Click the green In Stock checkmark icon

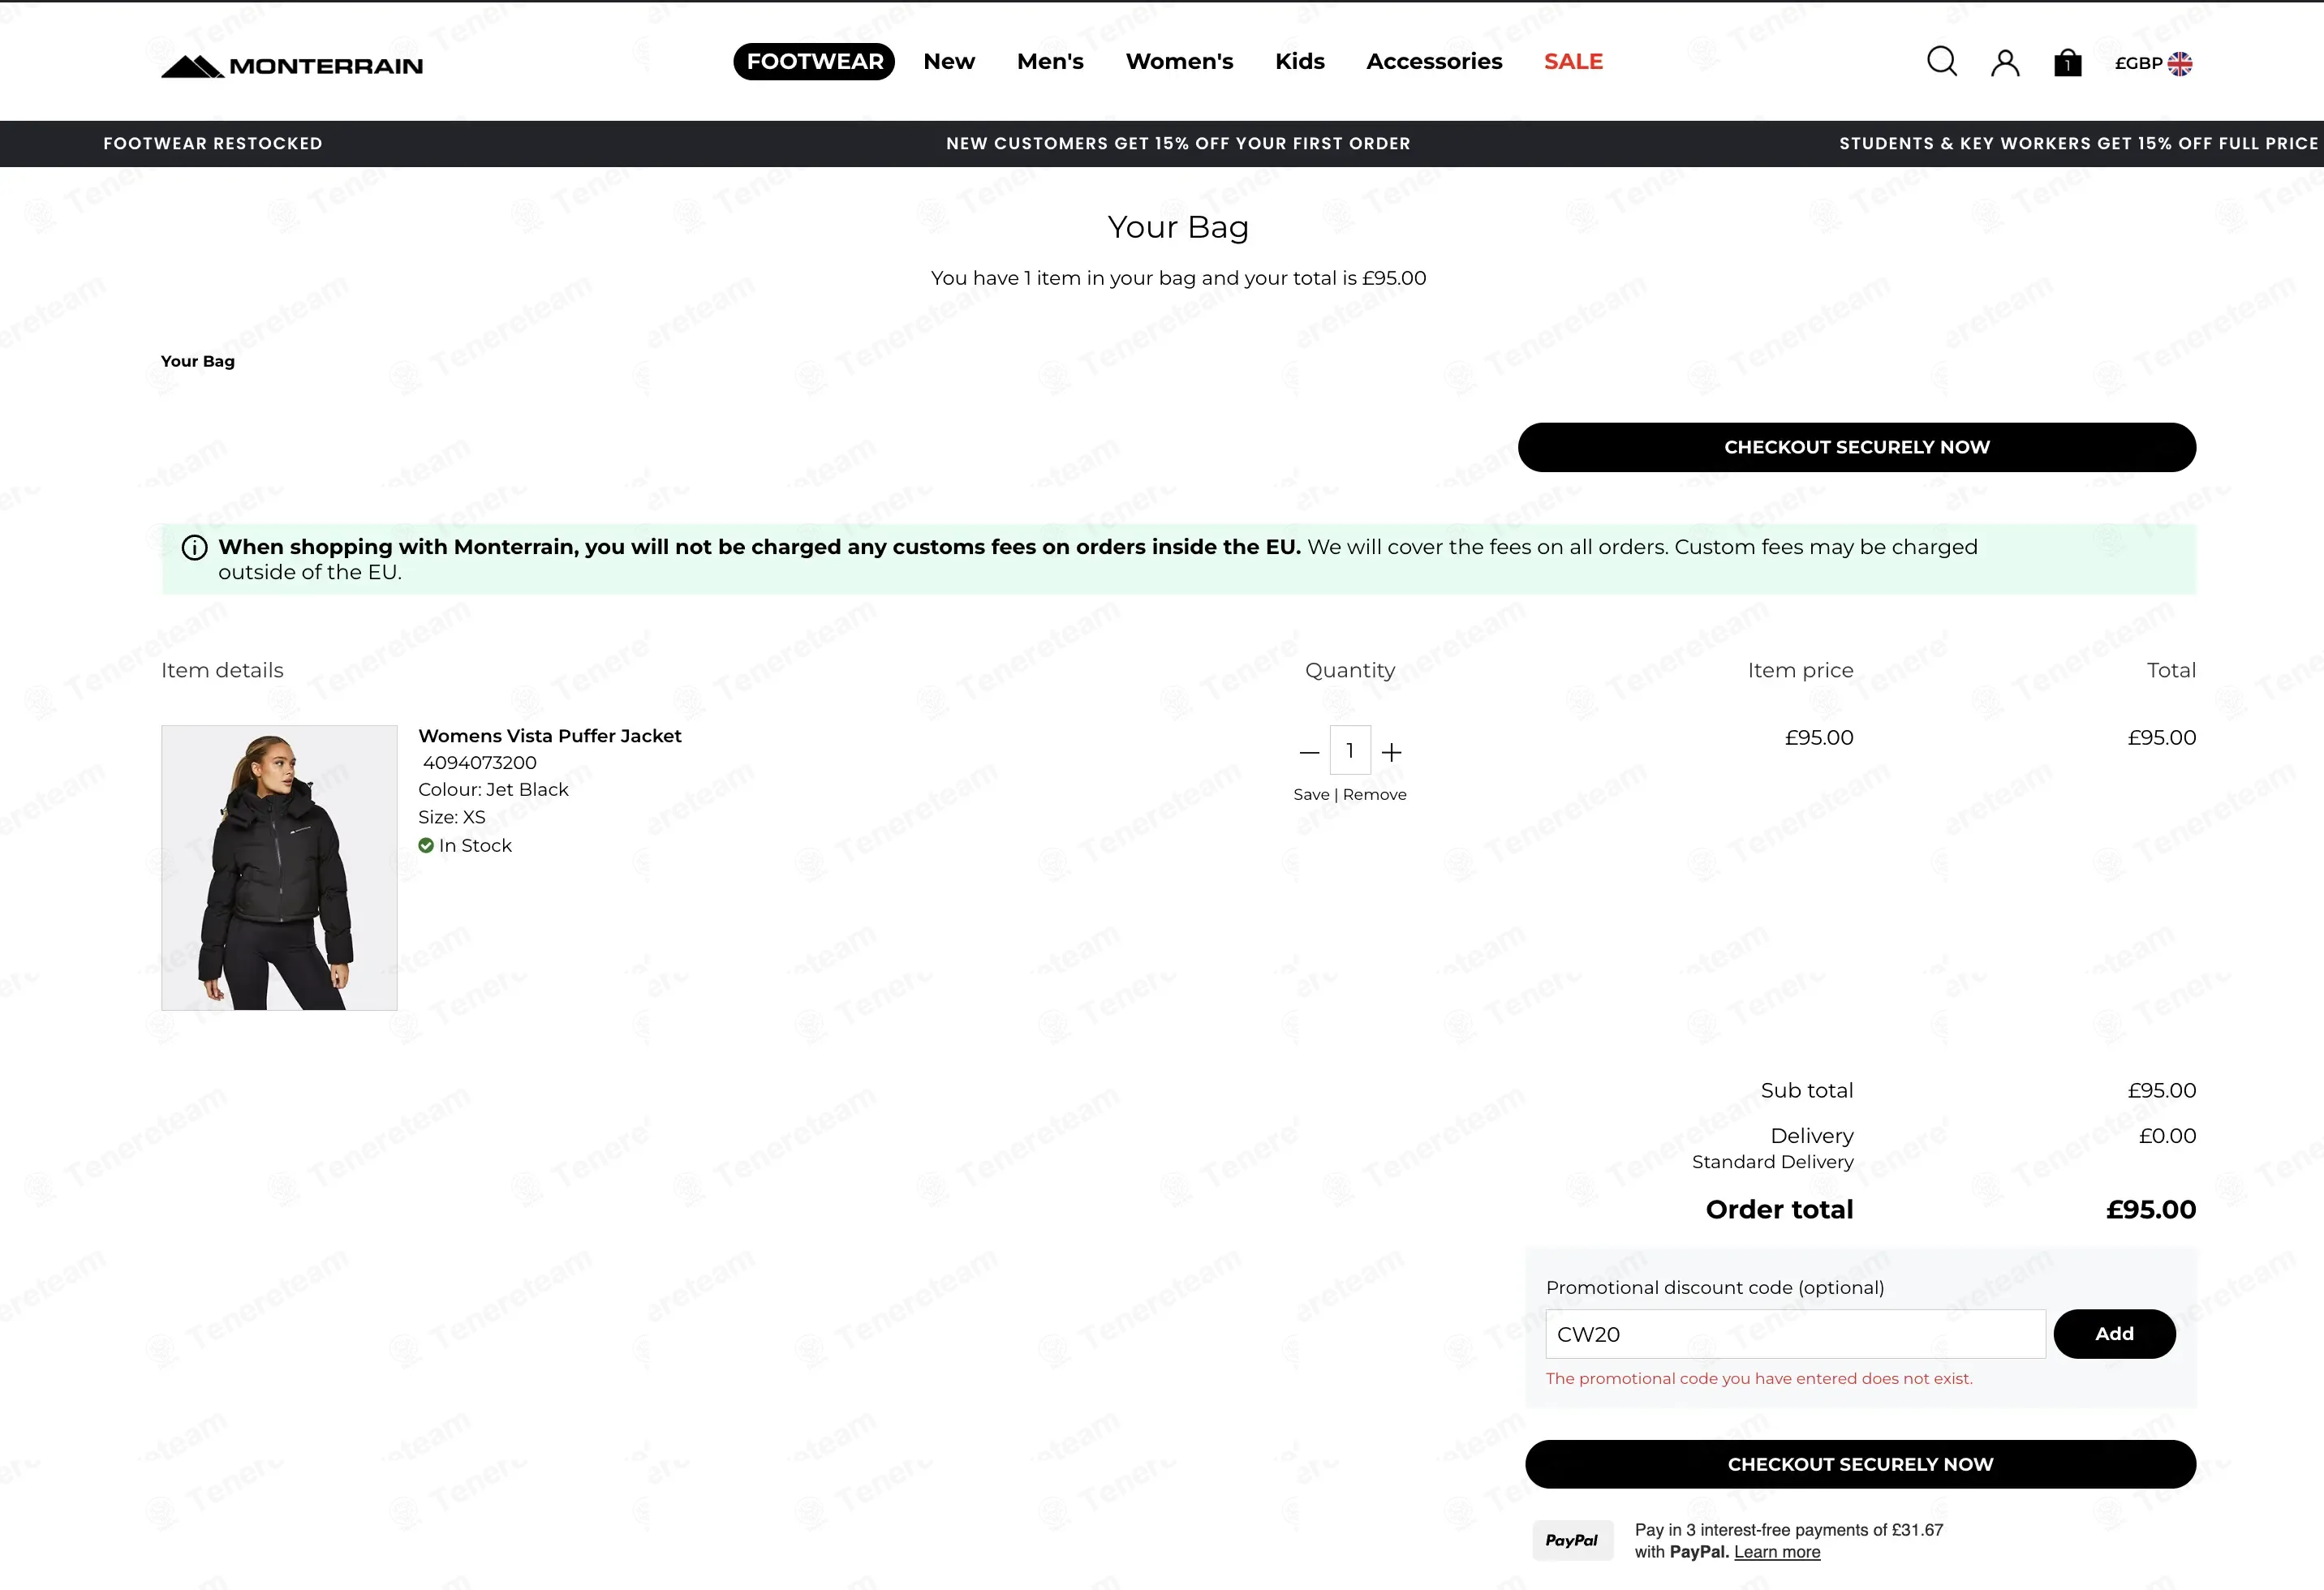point(426,846)
